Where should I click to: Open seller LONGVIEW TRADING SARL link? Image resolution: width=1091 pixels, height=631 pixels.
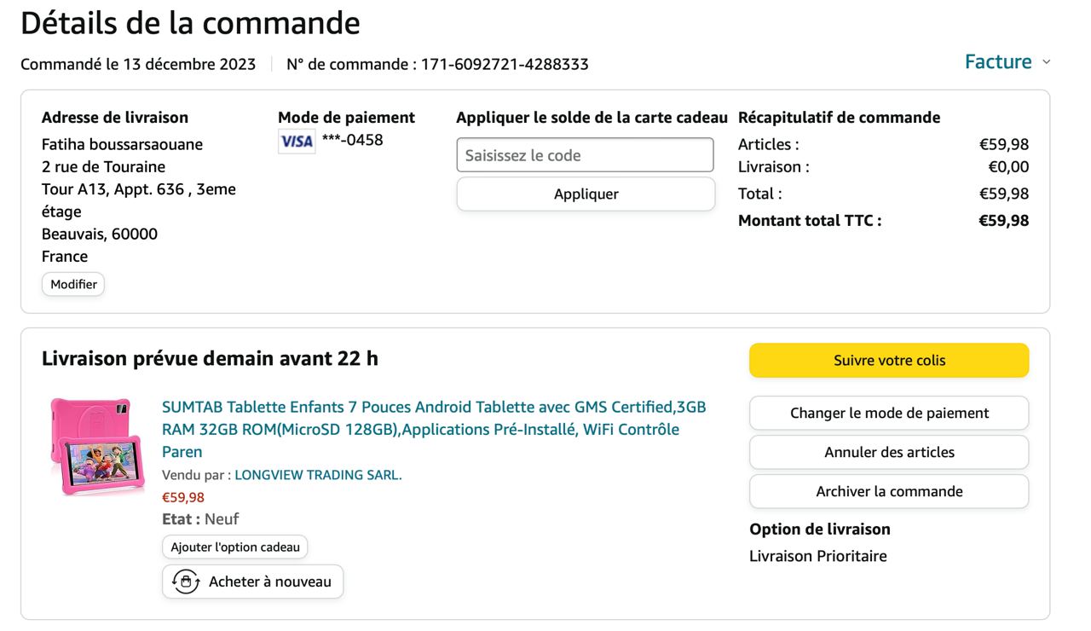[x=318, y=475]
